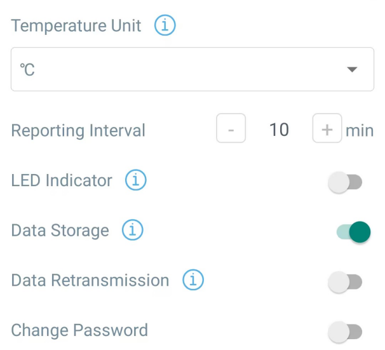This screenshot has width=385, height=350.
Task: Enable Data Retransmission toggle
Action: click(346, 282)
